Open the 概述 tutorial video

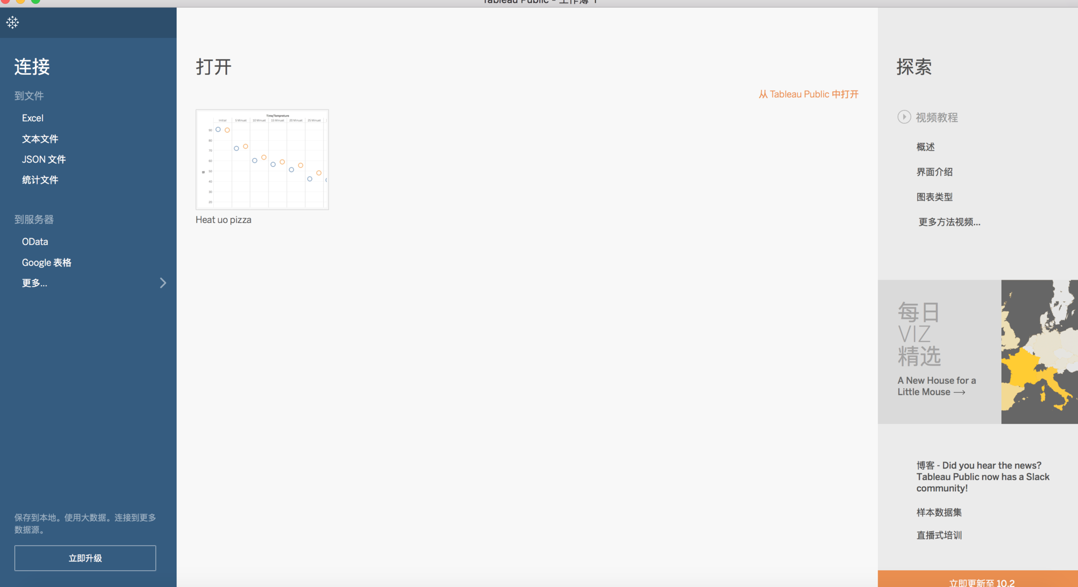coord(925,147)
